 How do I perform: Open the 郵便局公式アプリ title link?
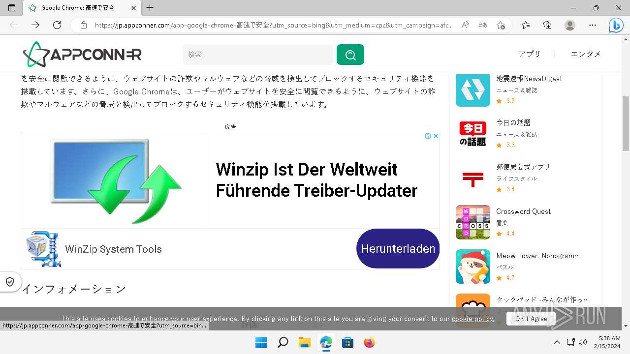coord(523,167)
